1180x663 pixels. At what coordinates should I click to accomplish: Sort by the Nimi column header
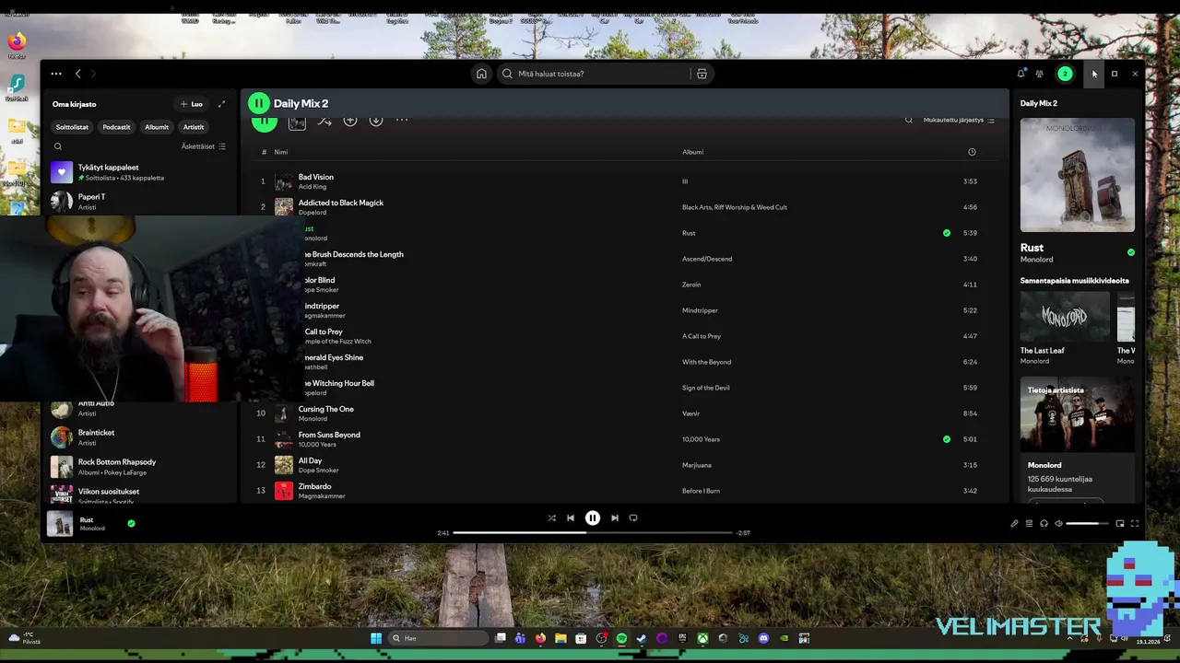281,152
